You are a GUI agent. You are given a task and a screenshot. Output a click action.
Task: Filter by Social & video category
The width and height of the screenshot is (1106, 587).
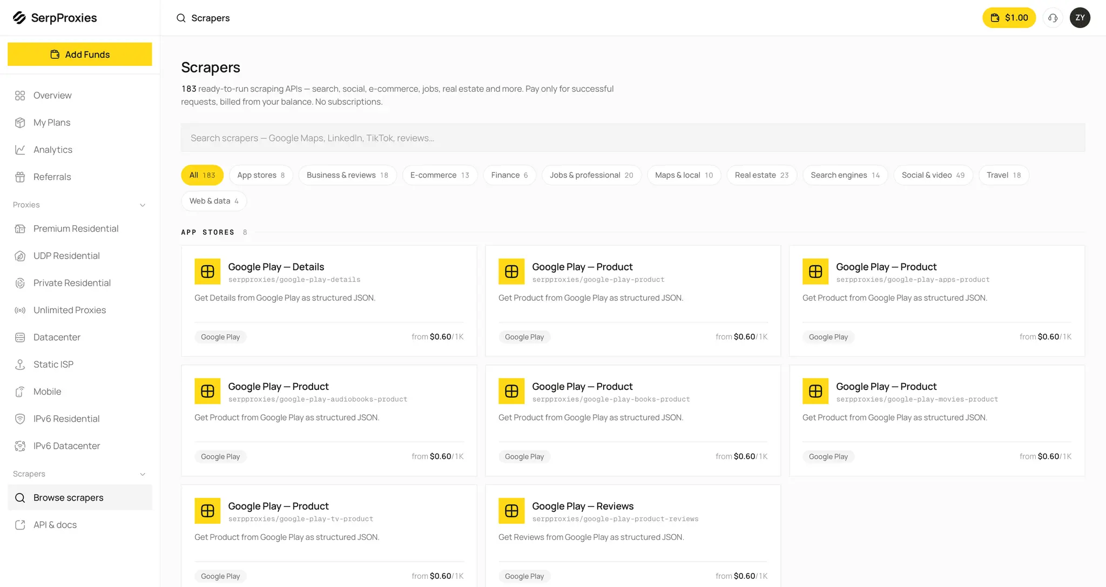coord(933,175)
